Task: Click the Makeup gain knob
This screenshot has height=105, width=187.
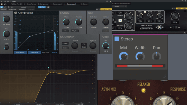Action: point(106,22)
